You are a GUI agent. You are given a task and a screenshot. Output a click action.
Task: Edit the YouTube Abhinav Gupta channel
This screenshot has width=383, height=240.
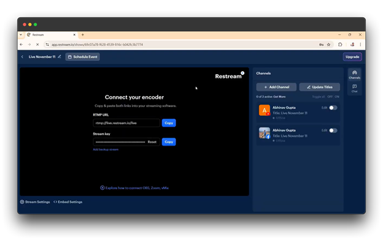[324, 108]
